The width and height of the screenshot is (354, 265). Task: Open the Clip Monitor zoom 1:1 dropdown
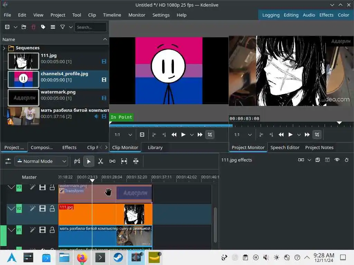123,135
